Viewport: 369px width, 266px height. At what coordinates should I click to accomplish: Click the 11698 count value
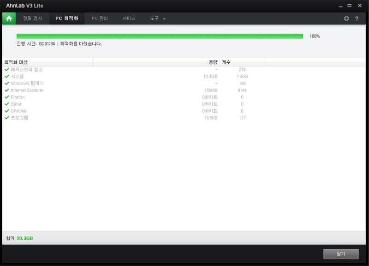(x=242, y=76)
